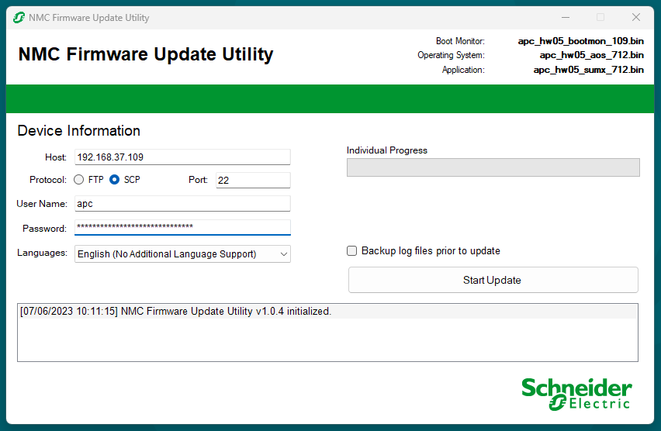The image size is (661, 431).
Task: Click the Application label
Action: point(463,70)
